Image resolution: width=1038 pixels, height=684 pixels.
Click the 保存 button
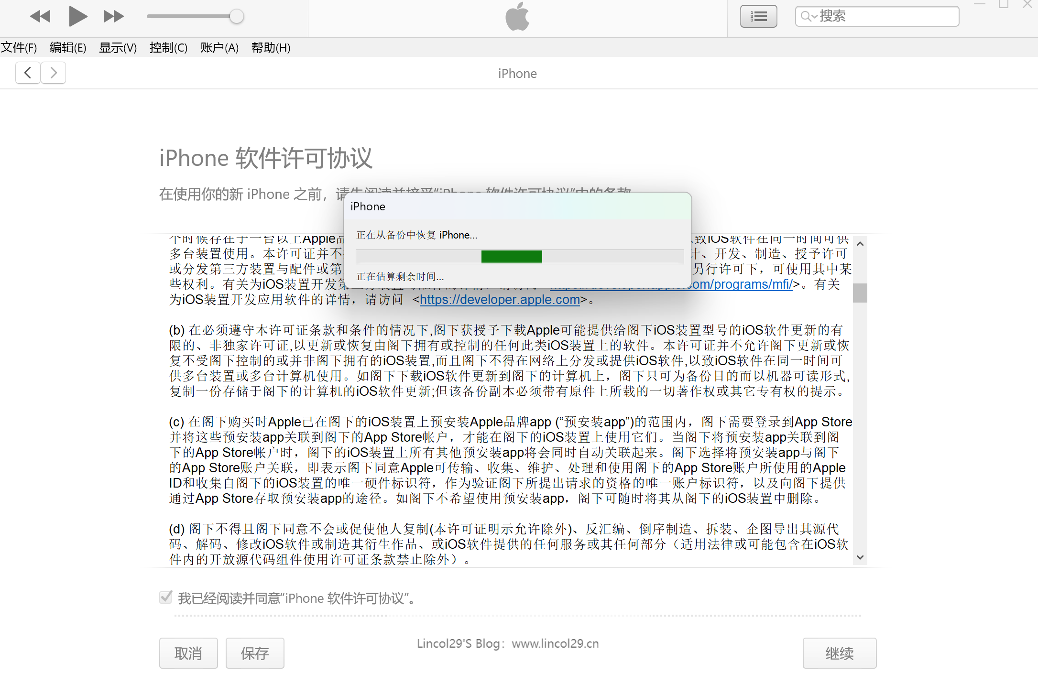pyautogui.click(x=255, y=653)
